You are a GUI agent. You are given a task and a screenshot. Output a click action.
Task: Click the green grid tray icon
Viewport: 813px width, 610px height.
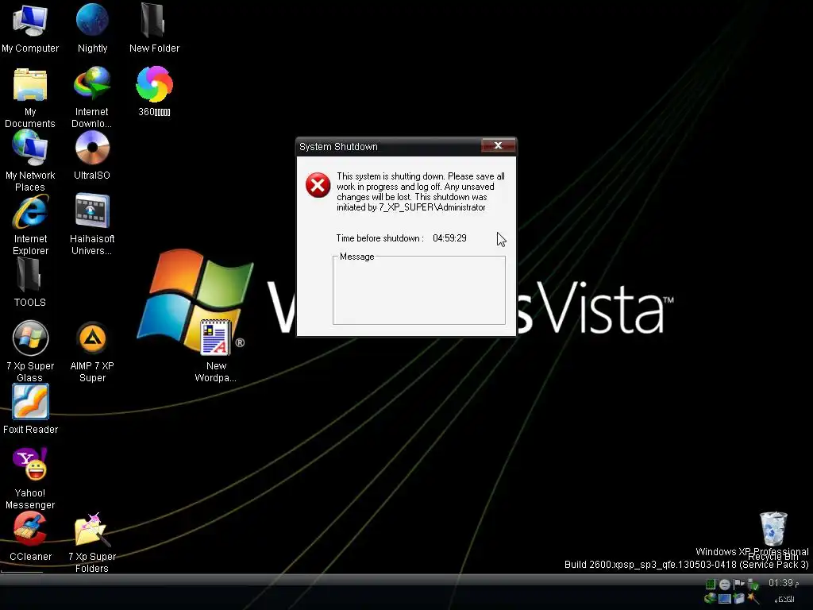pos(711,585)
